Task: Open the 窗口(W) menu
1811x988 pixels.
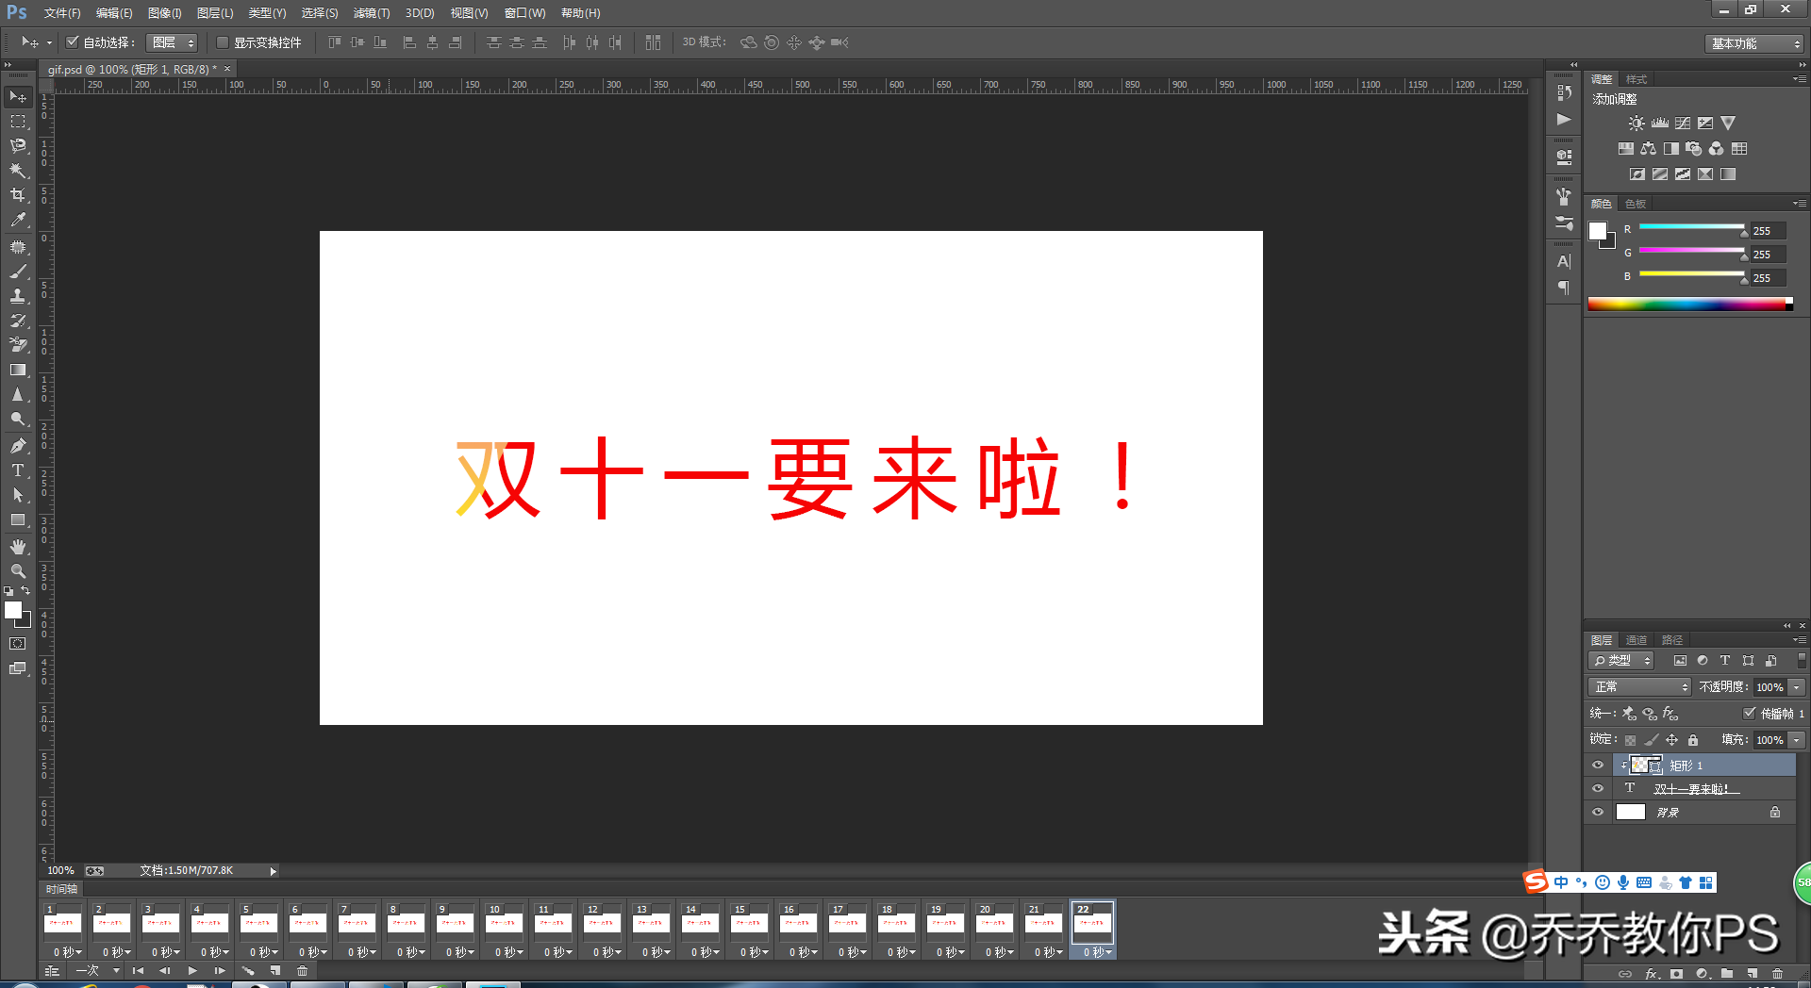Action: (525, 13)
